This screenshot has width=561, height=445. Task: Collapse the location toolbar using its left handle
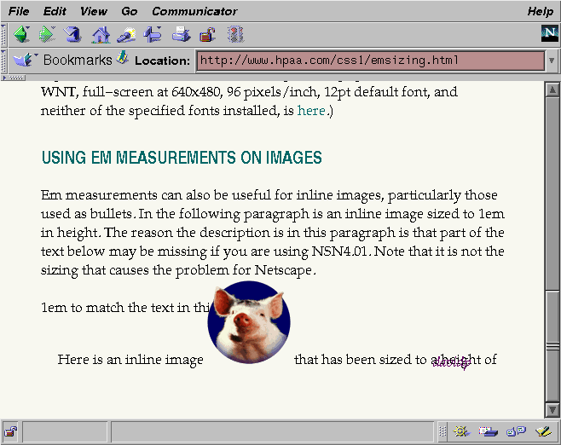(x=5, y=61)
